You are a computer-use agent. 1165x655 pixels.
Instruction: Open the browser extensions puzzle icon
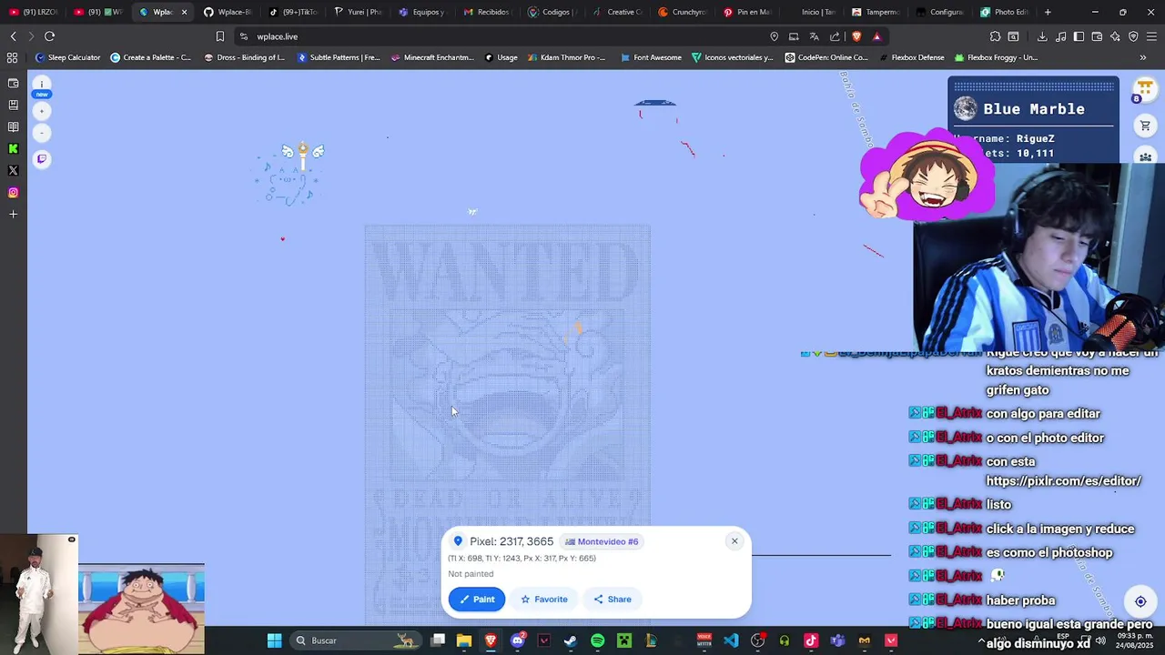[x=995, y=36]
